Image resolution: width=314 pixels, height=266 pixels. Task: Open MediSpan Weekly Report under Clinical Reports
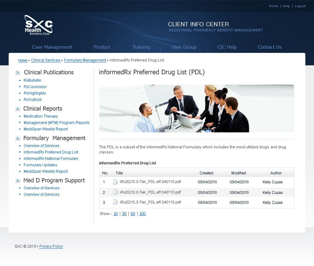45,129
